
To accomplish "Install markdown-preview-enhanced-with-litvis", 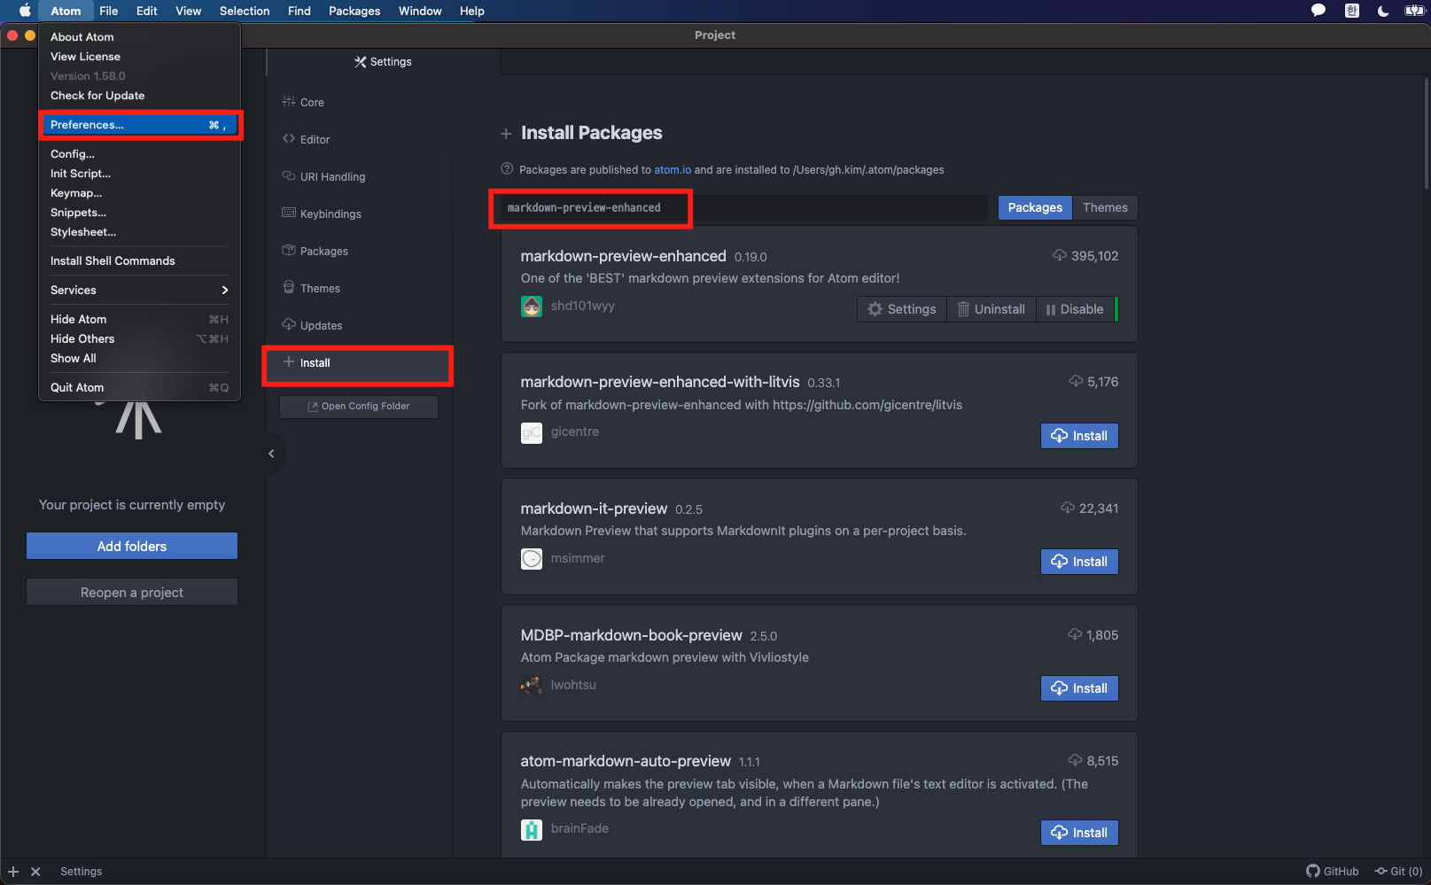I will (1079, 436).
